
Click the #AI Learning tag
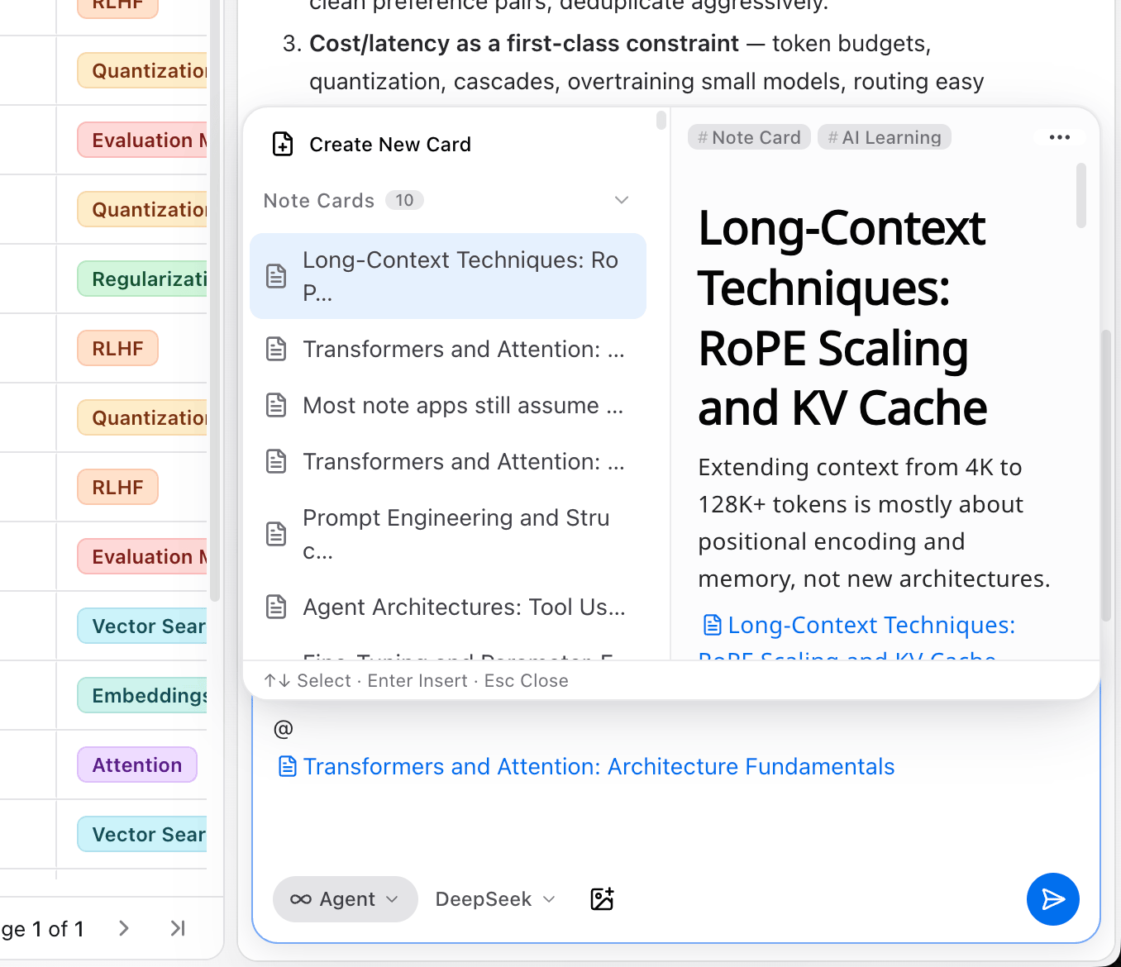[885, 137]
